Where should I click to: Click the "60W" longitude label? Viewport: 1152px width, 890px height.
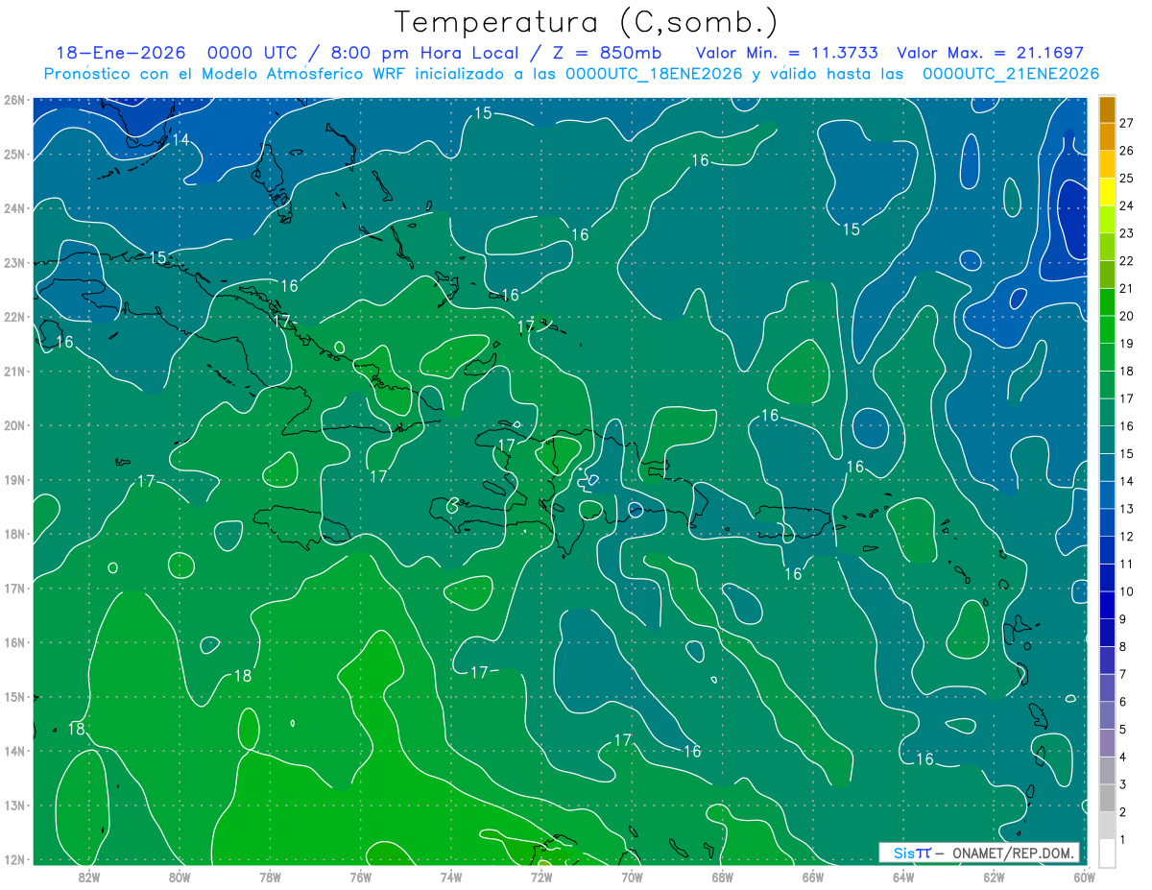(x=1084, y=877)
